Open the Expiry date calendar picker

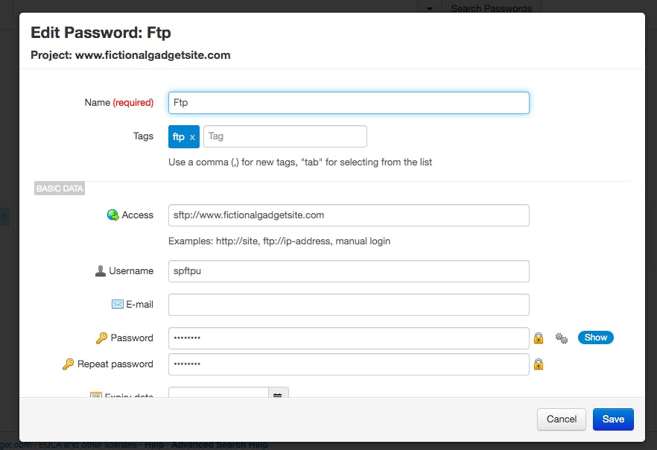pyautogui.click(x=277, y=395)
